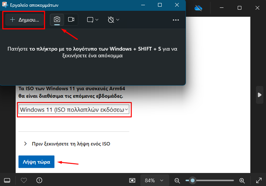The image size is (266, 186).
Task: Select the camera snapshot mode
Action: 57,20
